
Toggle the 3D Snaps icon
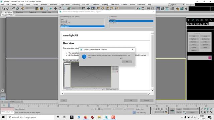[x=98, y=9]
